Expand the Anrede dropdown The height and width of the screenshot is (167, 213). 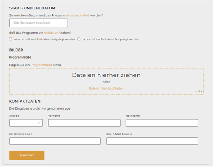26,123
